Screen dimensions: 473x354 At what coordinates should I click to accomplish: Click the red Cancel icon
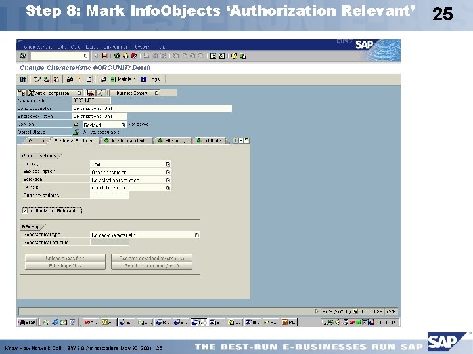tap(133, 56)
